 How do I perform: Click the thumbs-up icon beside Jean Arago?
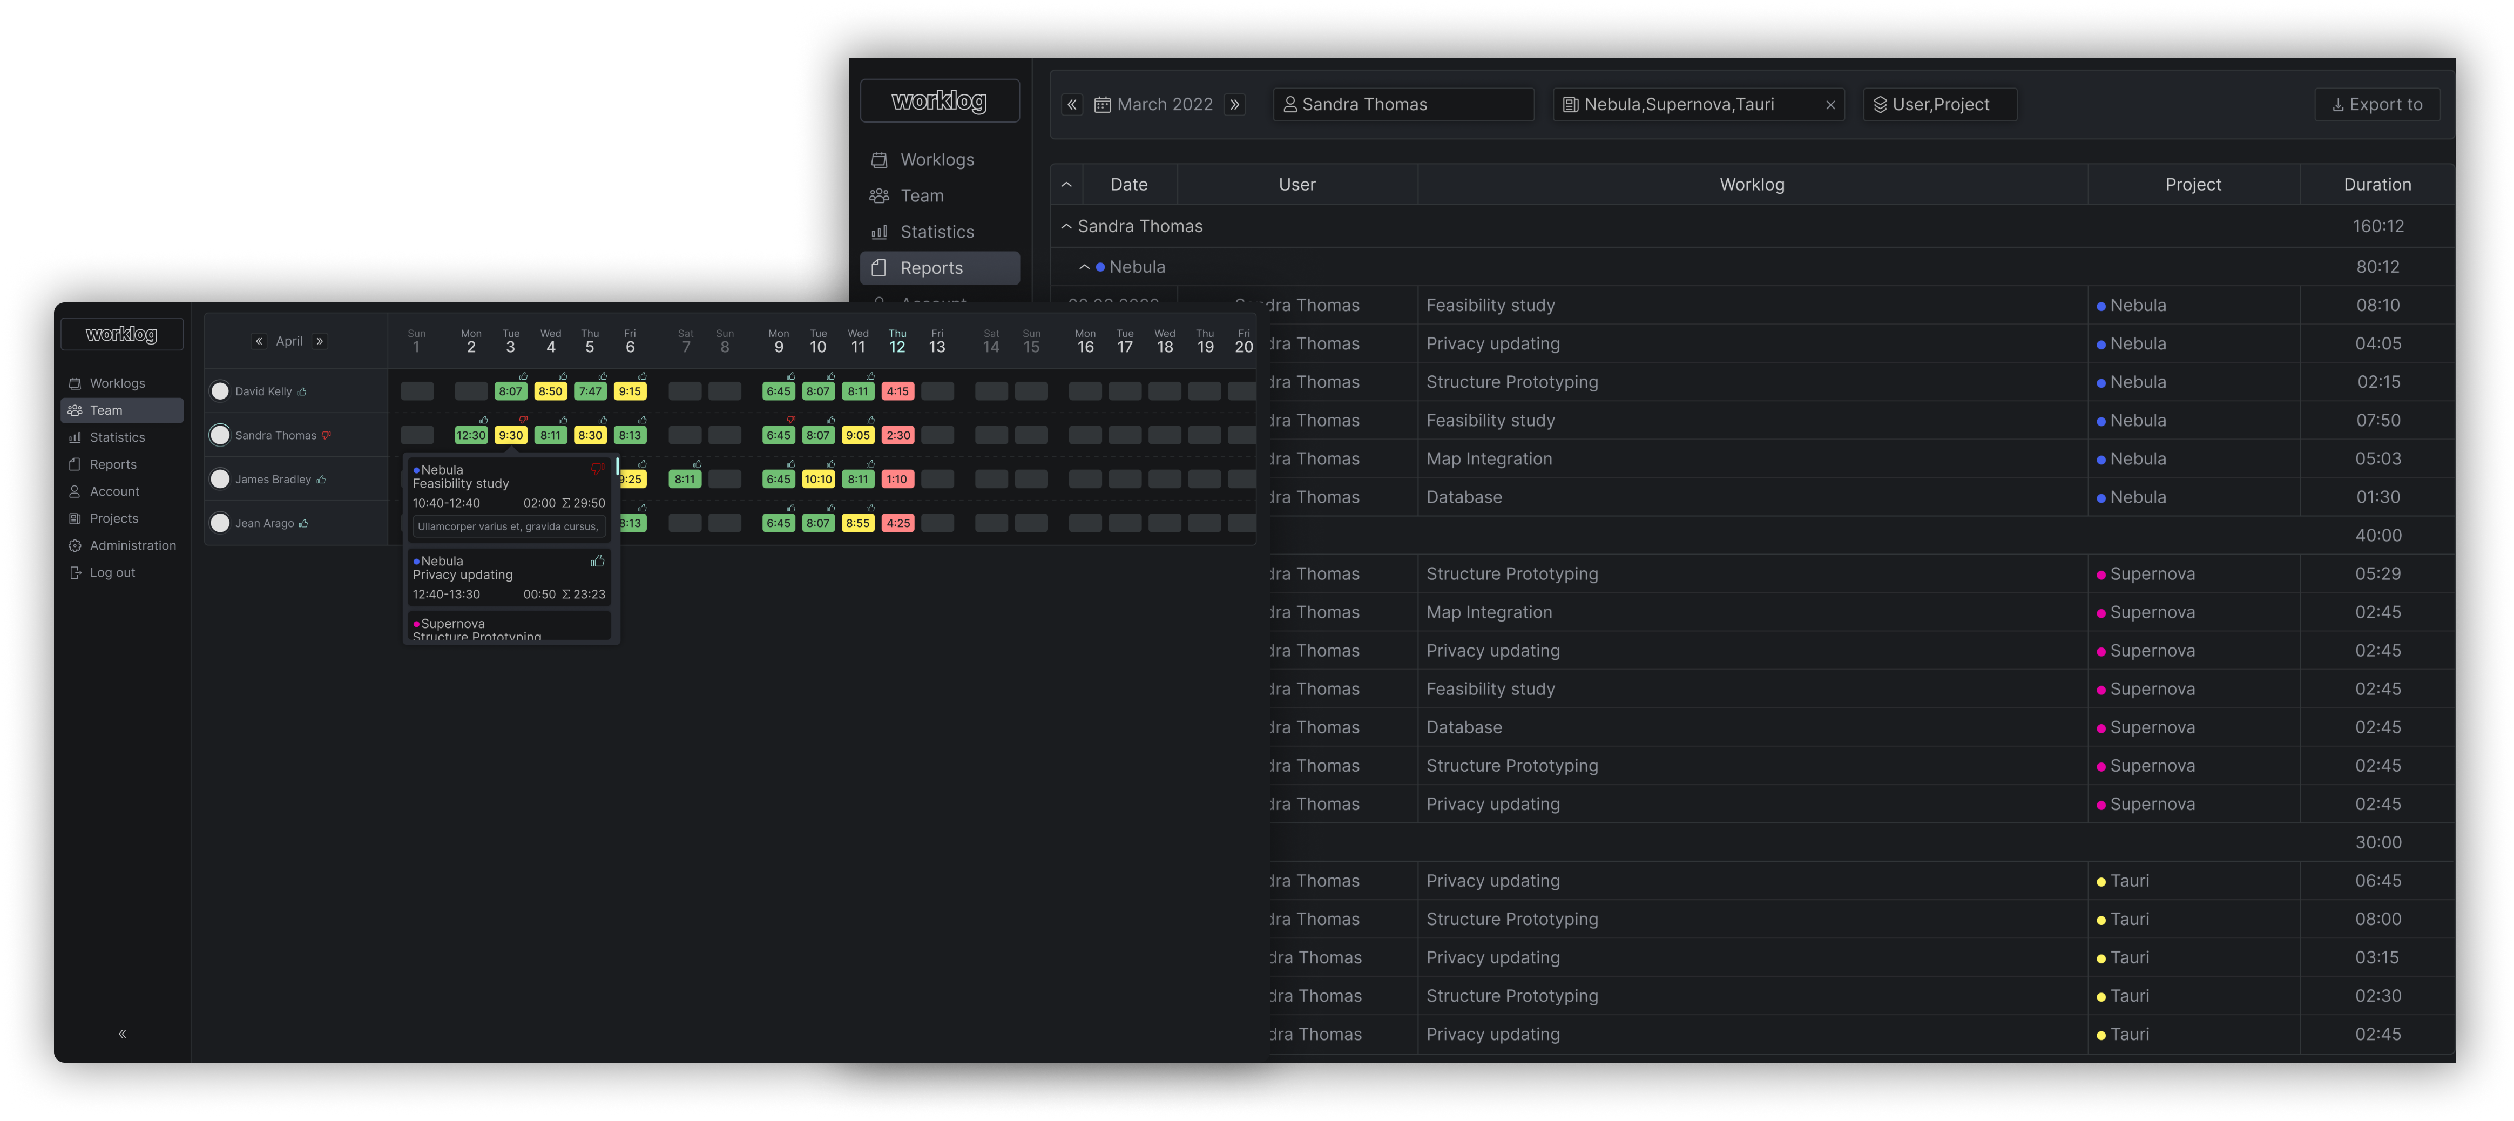(x=303, y=524)
